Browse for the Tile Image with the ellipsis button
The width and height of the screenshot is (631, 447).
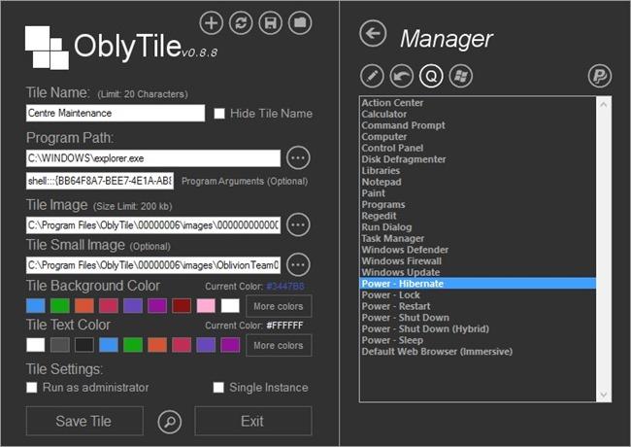pyautogui.click(x=298, y=224)
